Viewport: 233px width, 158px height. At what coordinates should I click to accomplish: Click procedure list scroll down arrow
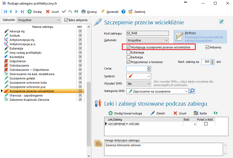[x=89, y=156]
